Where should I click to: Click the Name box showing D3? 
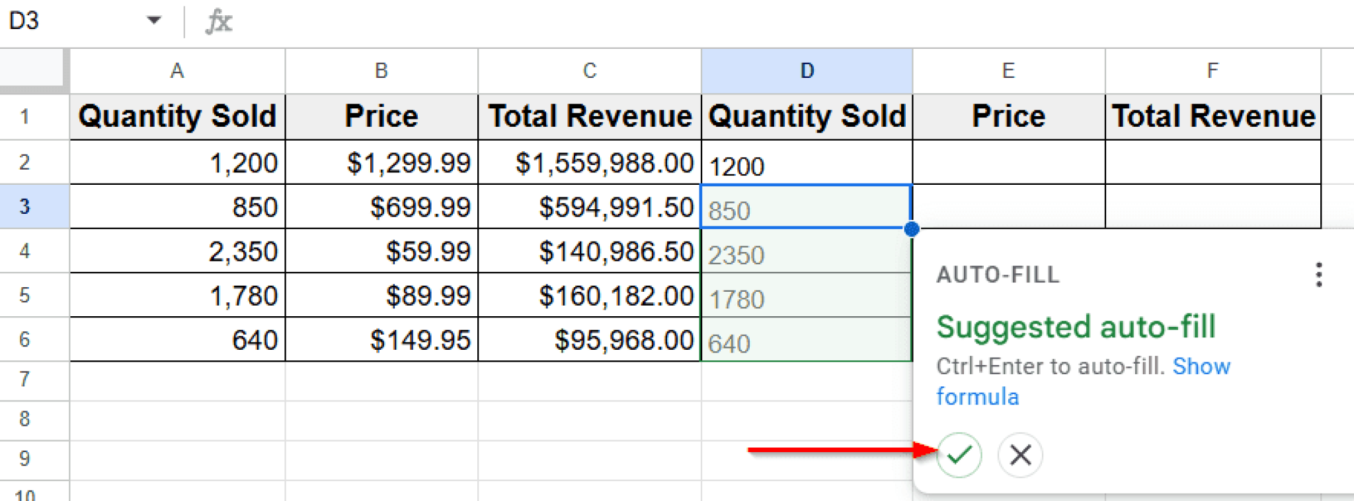point(66,21)
